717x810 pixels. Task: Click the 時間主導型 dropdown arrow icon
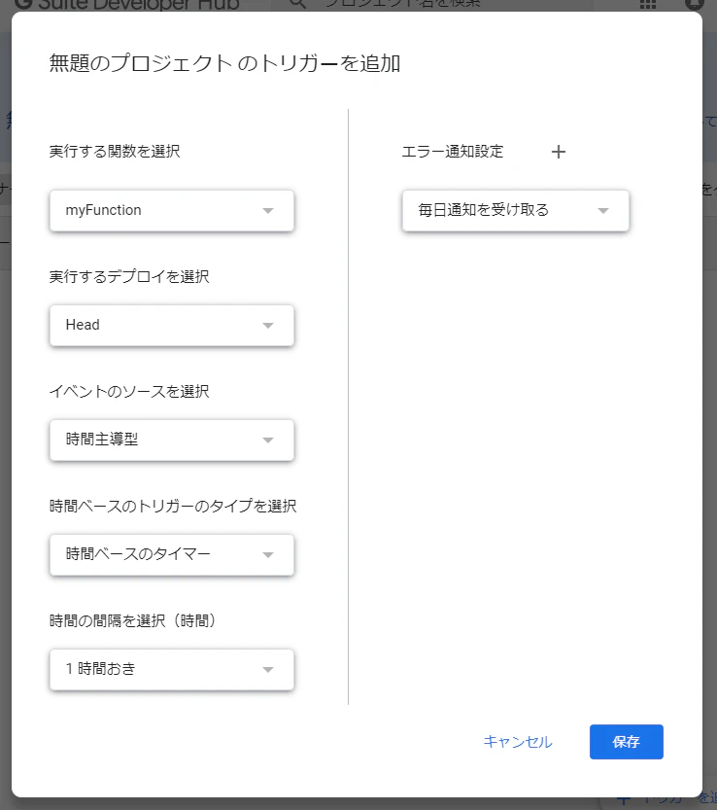tap(268, 440)
